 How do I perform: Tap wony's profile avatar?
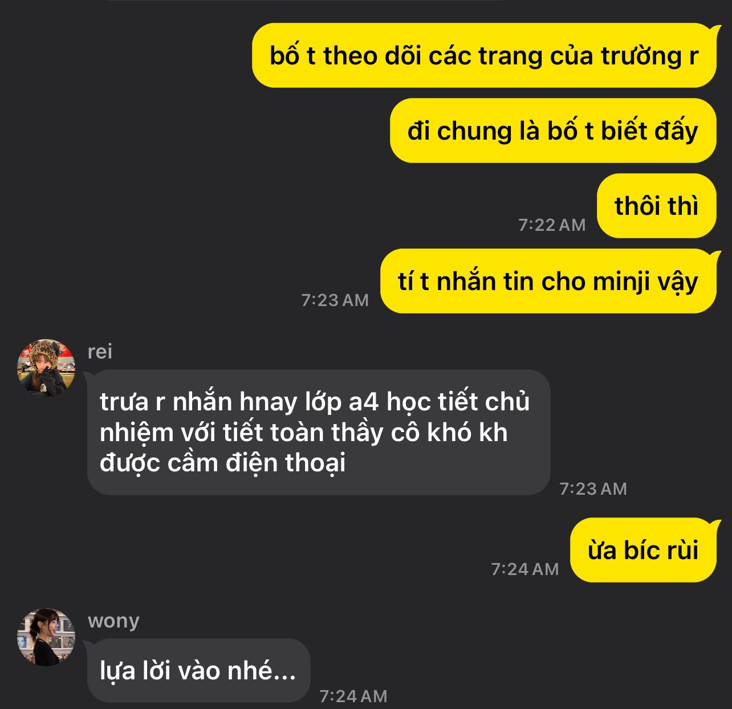pos(46,637)
